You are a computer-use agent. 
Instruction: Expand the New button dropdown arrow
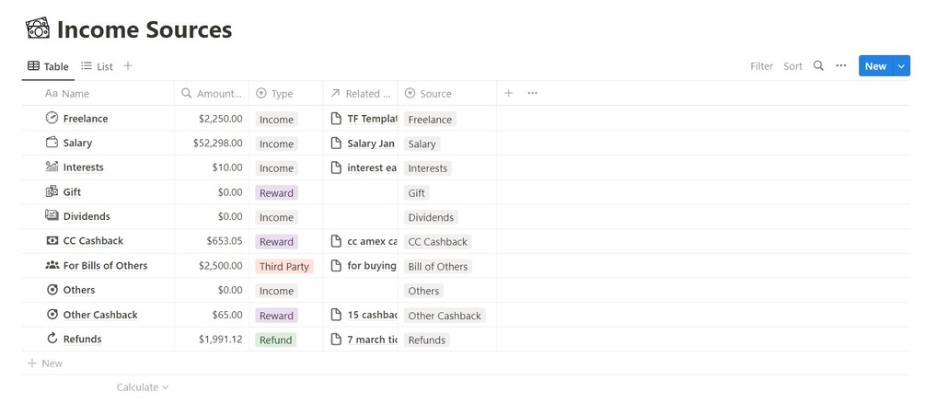pos(902,66)
